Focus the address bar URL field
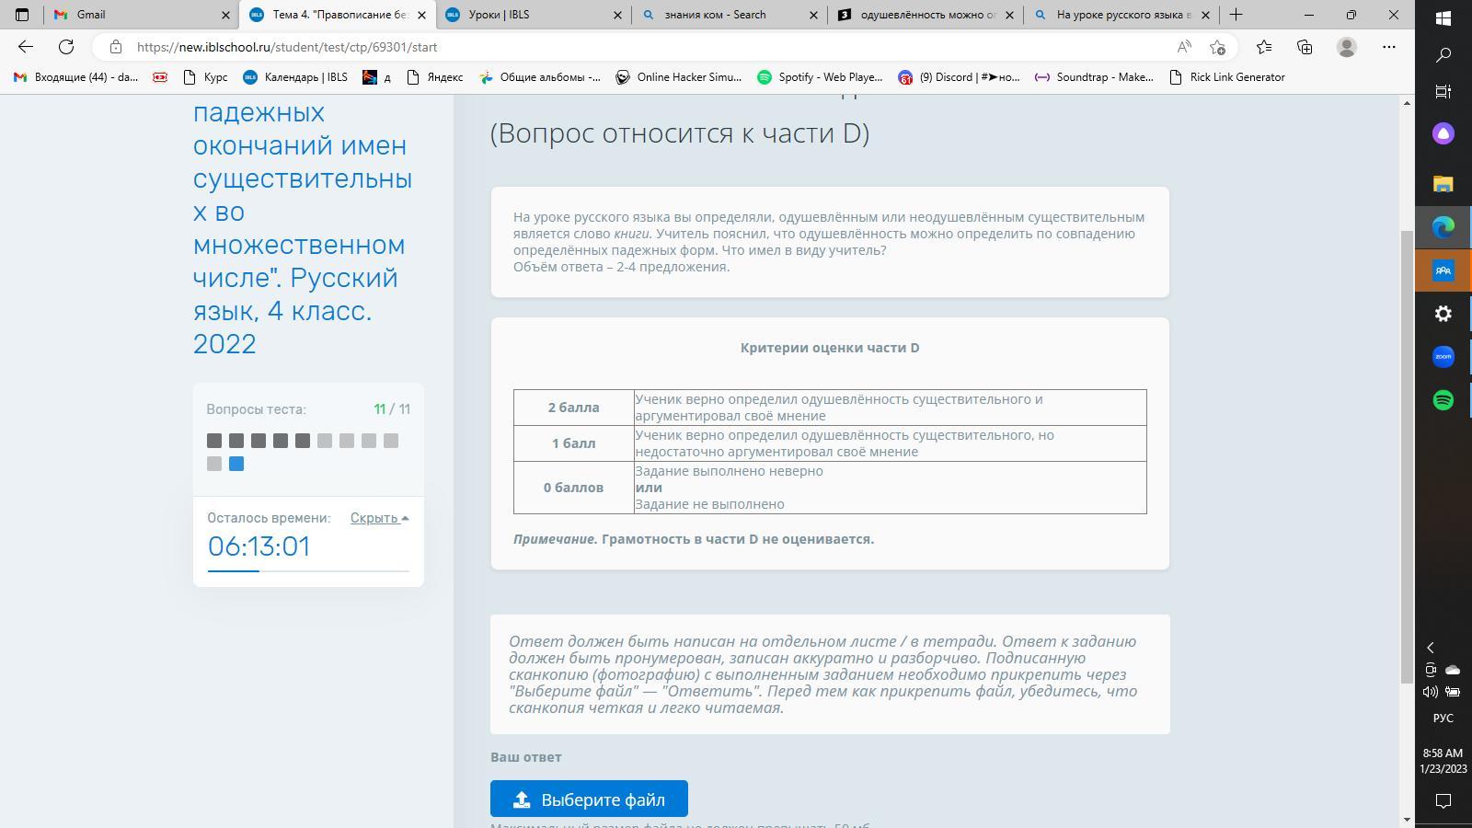This screenshot has width=1472, height=828. [644, 47]
